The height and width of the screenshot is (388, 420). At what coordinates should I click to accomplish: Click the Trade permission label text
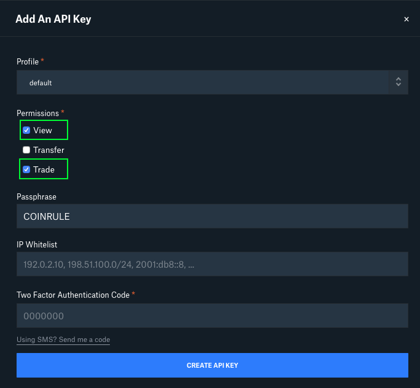click(44, 170)
